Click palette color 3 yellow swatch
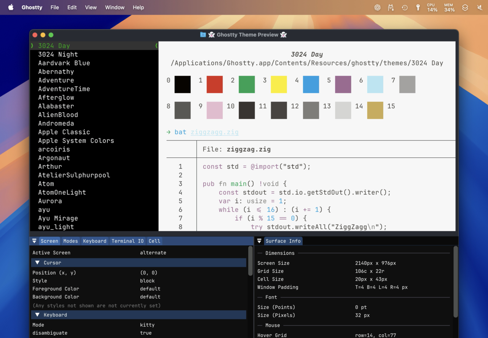 (279, 85)
